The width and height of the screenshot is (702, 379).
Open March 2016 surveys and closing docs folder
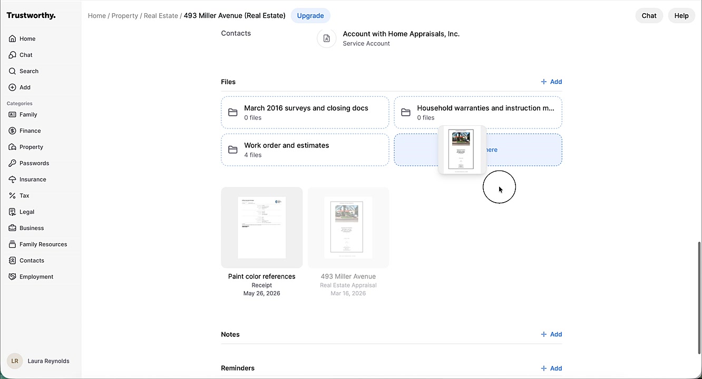coord(305,113)
